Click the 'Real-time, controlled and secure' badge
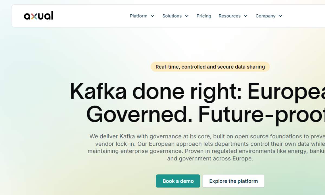 coord(210,67)
